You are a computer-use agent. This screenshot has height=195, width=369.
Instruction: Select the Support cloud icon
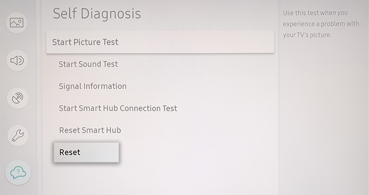(x=18, y=173)
